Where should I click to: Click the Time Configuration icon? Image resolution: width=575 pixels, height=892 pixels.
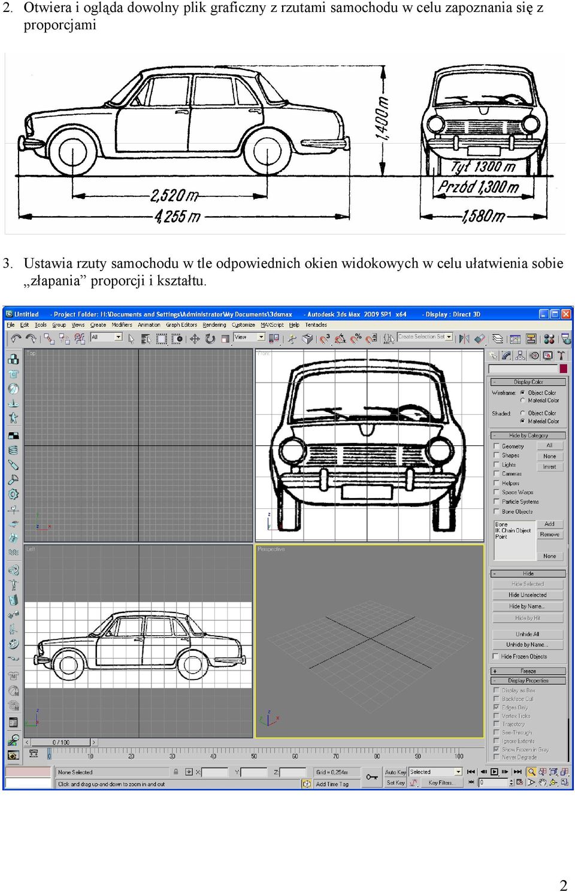click(519, 782)
